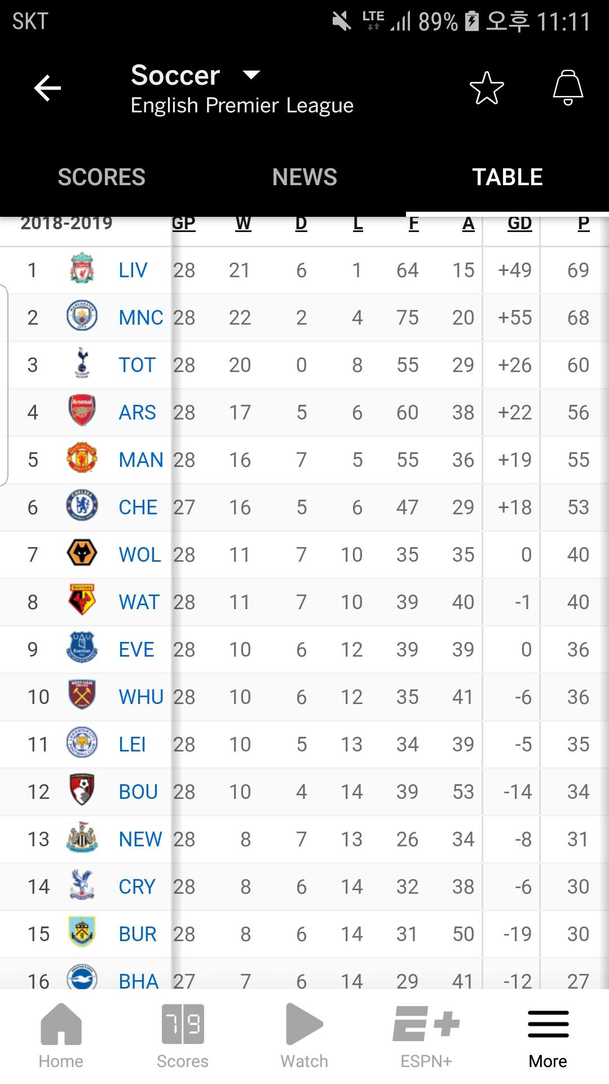Sort standings by the P points header
The height and width of the screenshot is (1084, 609).
click(x=583, y=224)
